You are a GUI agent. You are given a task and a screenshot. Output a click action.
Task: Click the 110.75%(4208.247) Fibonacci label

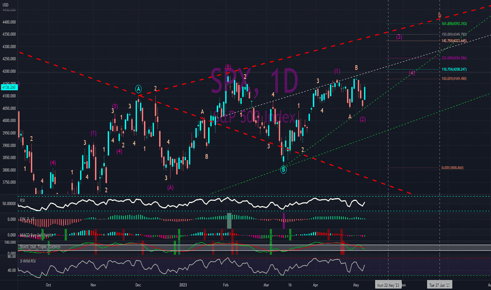(x=454, y=69)
